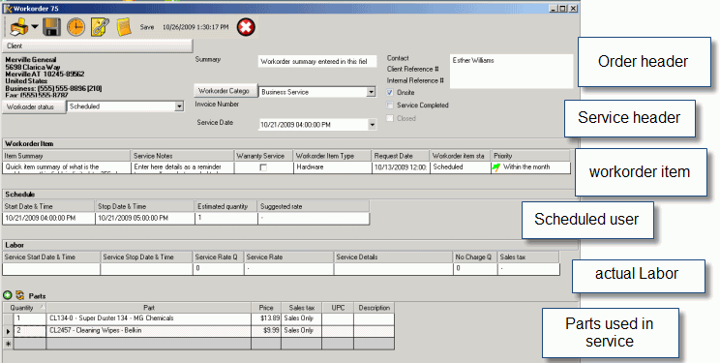Click the '$9.99' price cell
Viewport: 720px width, 363px height.
(266, 331)
